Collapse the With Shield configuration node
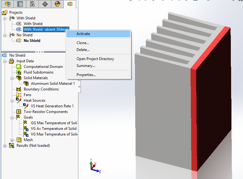 [5, 18]
